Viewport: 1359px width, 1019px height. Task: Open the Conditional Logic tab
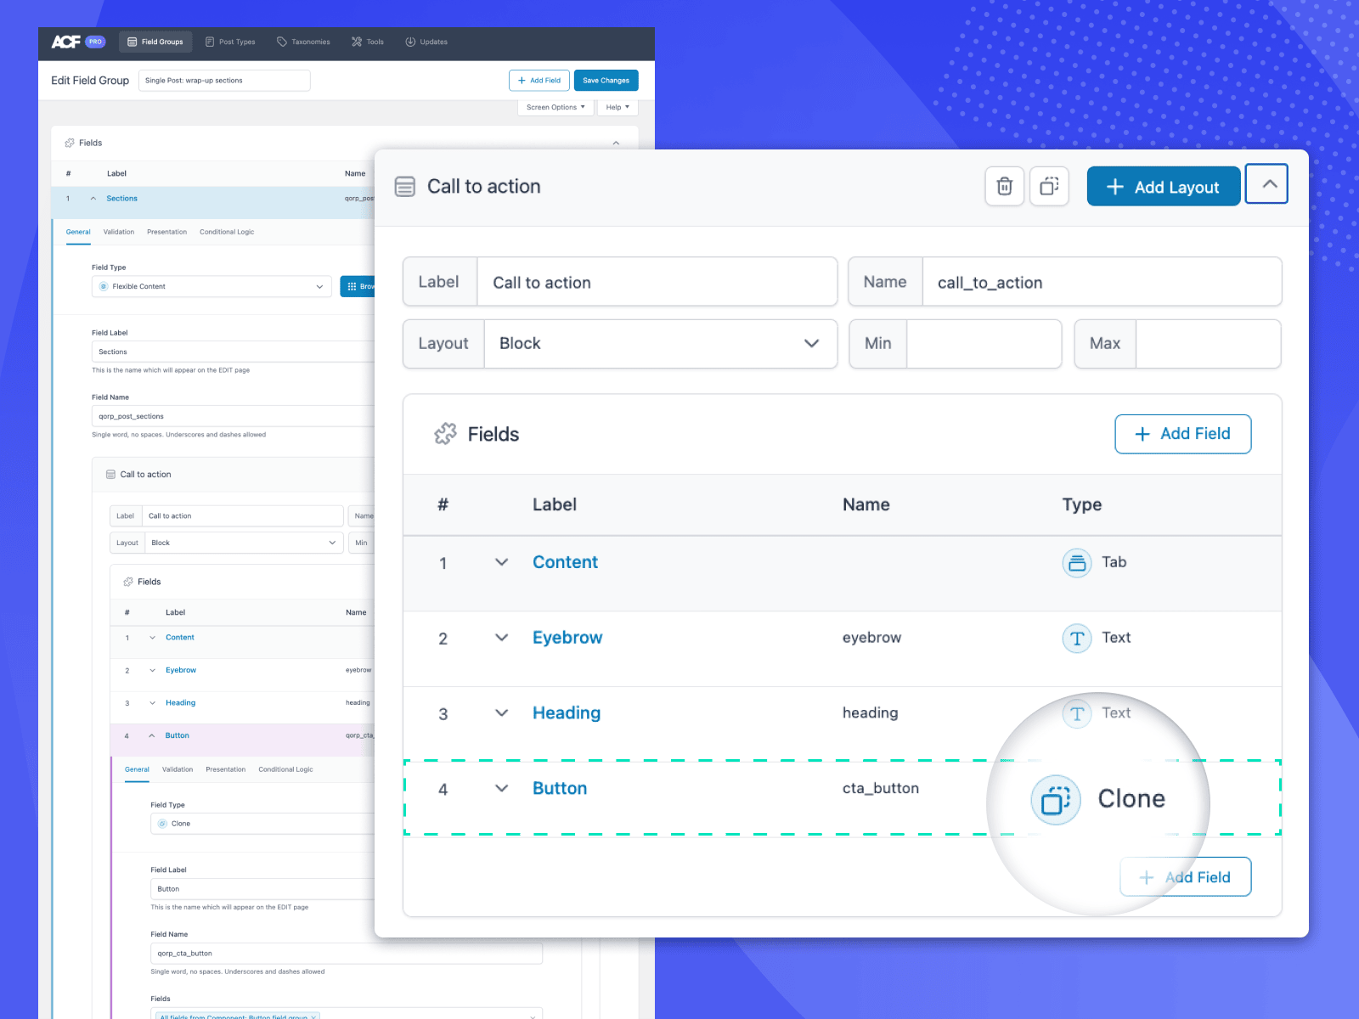227,232
